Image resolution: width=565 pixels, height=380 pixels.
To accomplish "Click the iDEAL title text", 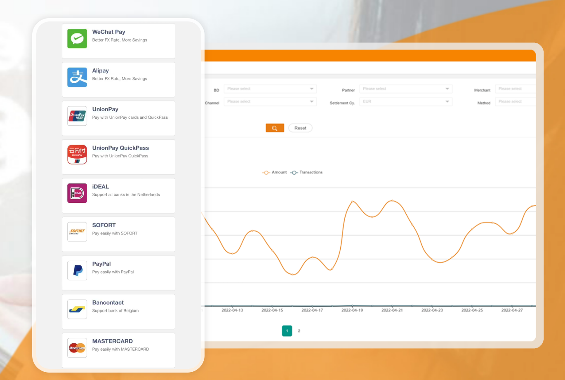I will (100, 187).
